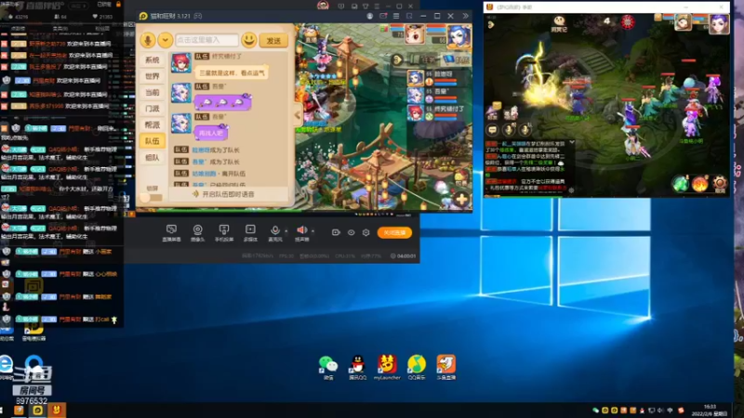Switch to the 组队 chat tab

coord(153,157)
